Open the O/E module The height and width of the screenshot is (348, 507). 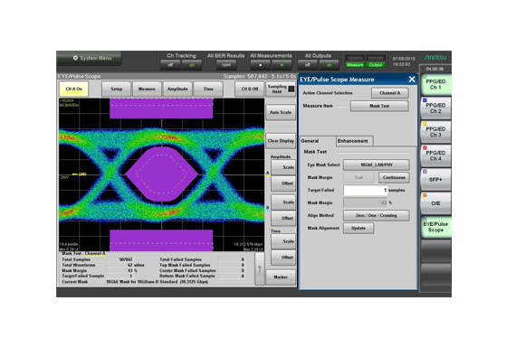pos(435,203)
